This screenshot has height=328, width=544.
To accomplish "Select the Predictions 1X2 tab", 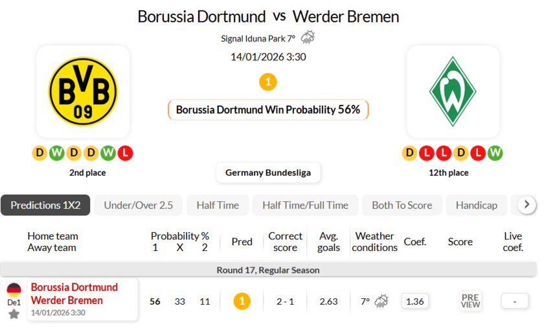I will (45, 205).
